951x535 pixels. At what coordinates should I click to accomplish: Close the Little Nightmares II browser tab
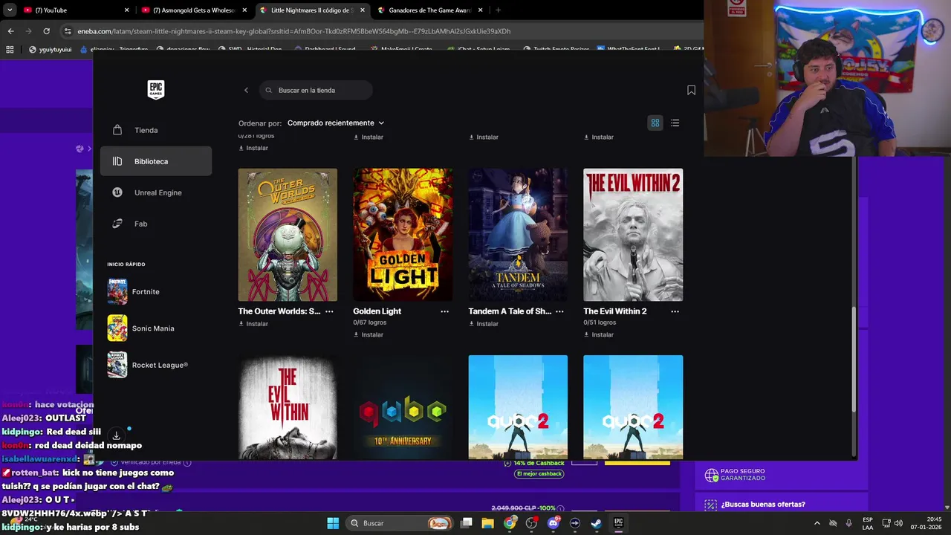click(x=363, y=10)
